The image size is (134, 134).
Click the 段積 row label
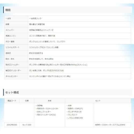(7, 24)
